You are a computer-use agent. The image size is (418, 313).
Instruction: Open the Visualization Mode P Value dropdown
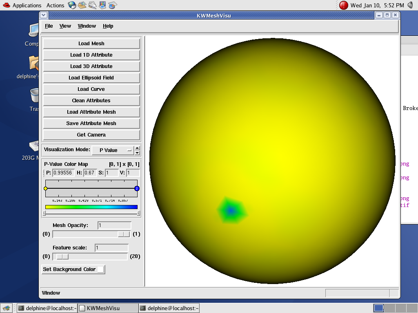coord(112,150)
